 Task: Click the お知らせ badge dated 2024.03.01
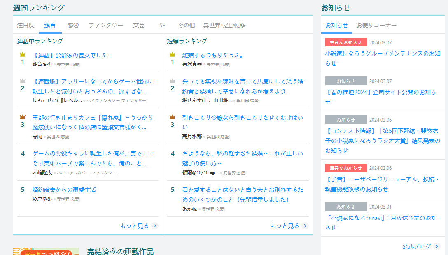(346, 206)
